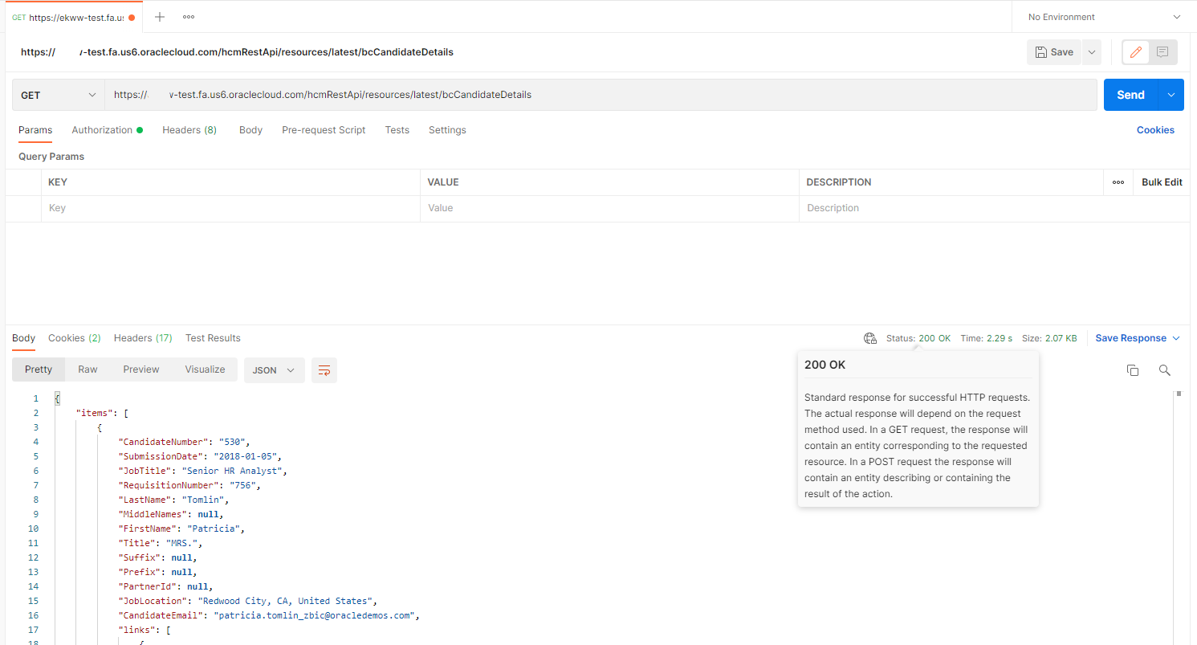Click Bulk Edit for query params
Image resolution: width=1197 pixels, height=645 pixels.
click(x=1161, y=182)
